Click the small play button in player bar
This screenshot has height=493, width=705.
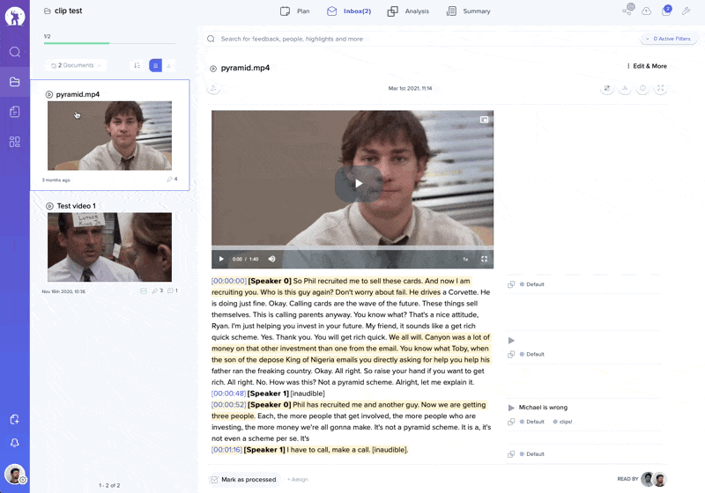click(x=221, y=259)
